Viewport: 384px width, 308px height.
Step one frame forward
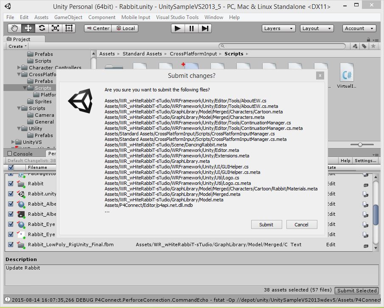click(x=205, y=28)
